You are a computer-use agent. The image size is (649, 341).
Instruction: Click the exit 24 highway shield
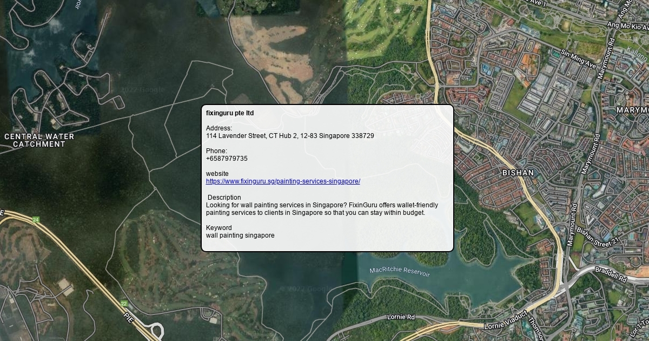point(36,219)
